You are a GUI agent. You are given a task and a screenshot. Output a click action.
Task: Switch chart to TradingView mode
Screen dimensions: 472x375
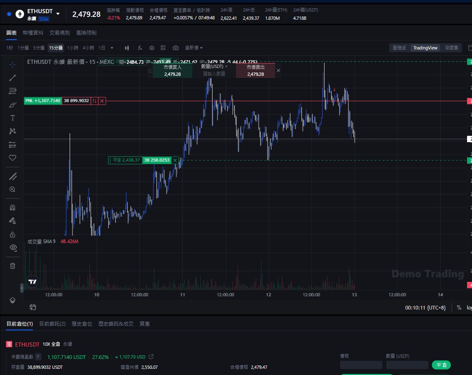click(425, 48)
